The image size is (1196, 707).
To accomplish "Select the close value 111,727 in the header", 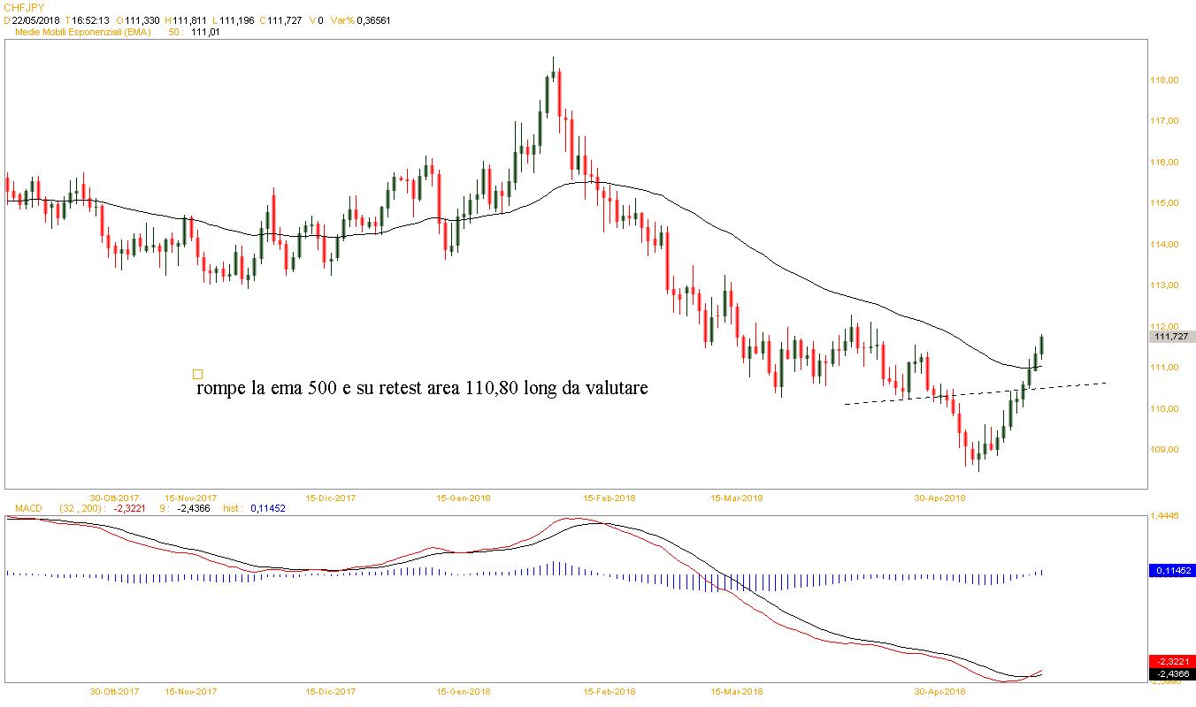I will point(284,19).
